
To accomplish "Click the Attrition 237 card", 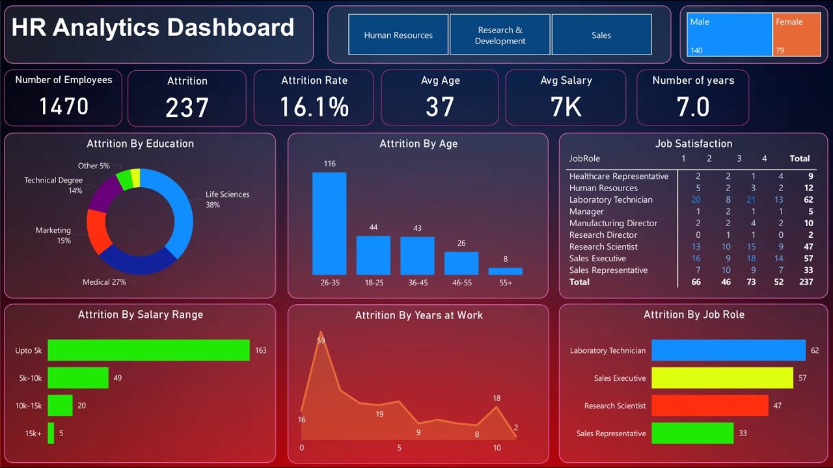I will [187, 97].
